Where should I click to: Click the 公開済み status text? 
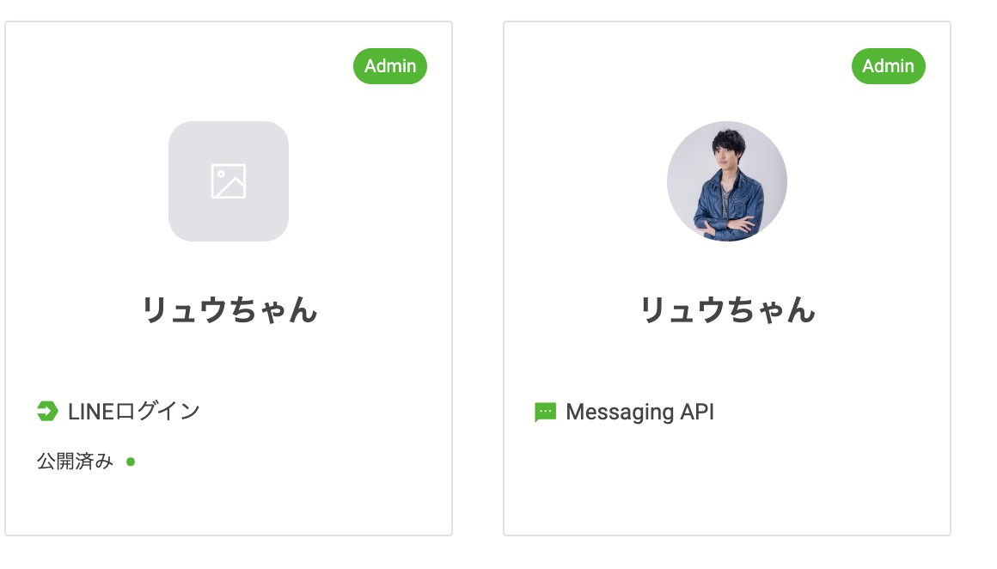[x=75, y=462]
